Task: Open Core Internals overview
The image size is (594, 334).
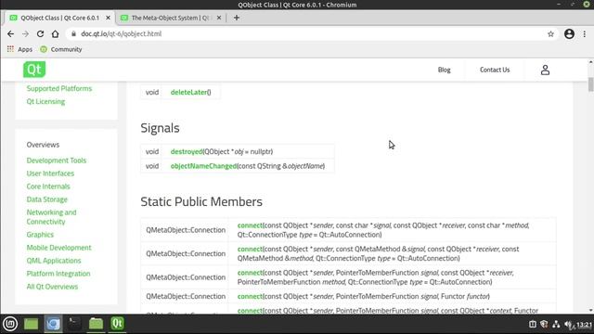Action: [x=48, y=186]
